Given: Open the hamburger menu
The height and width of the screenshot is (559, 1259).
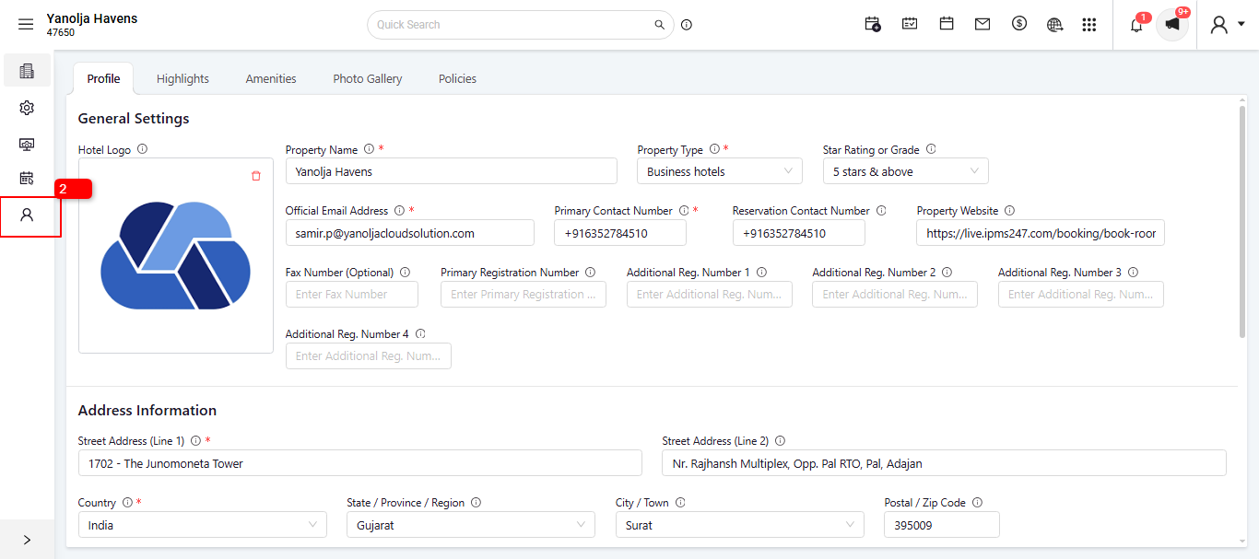Looking at the screenshot, I should pyautogui.click(x=26, y=25).
